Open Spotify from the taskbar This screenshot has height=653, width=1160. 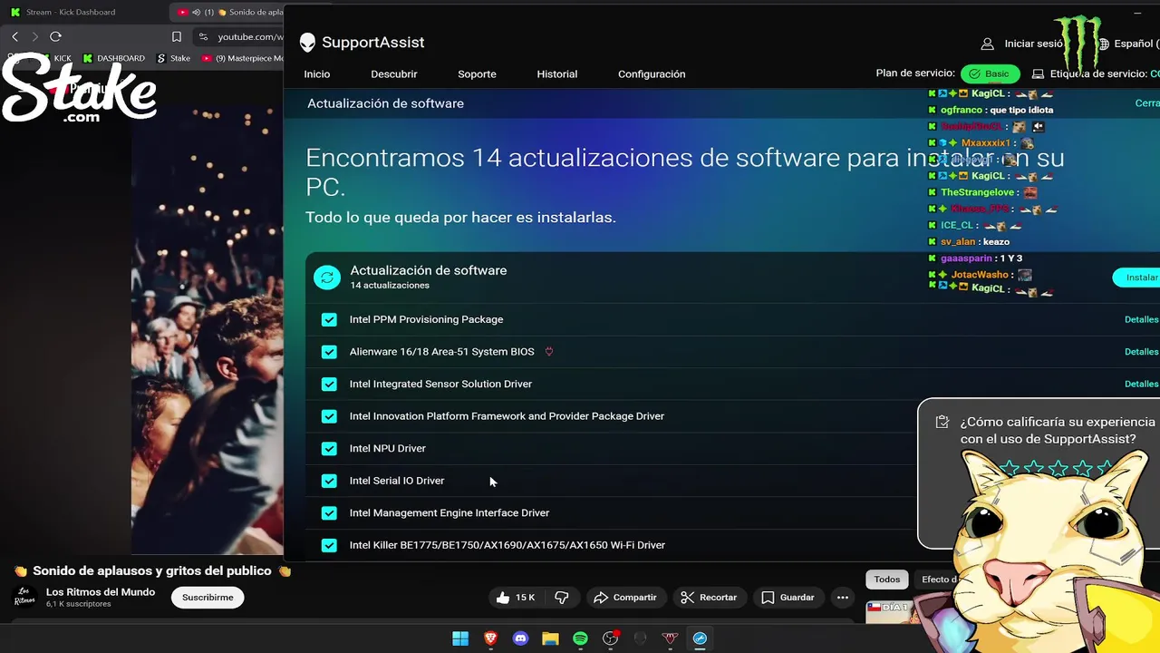(580, 638)
